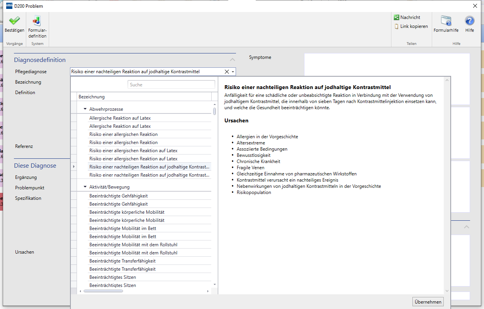The image size is (484, 309).
Task: Clear the Pflegediagnose field with the X icon
Action: click(227, 72)
